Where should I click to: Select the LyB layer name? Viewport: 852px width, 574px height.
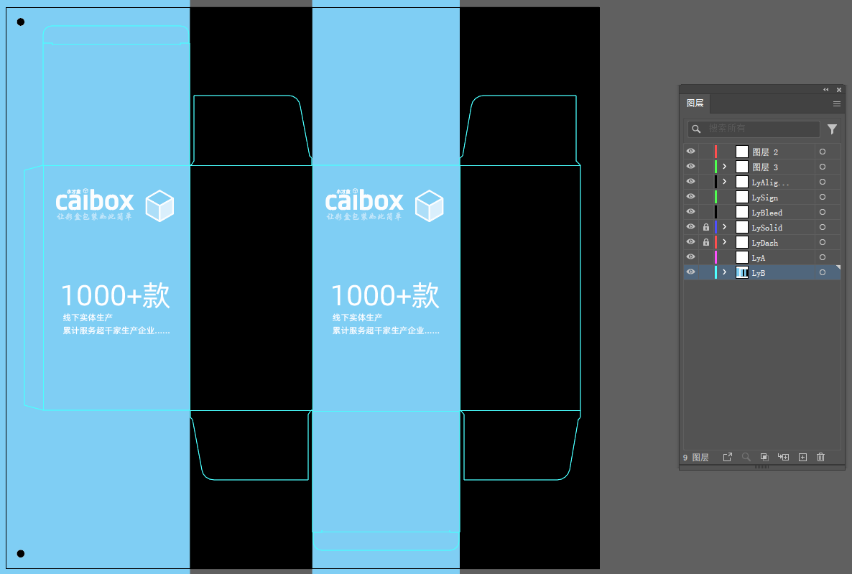758,273
